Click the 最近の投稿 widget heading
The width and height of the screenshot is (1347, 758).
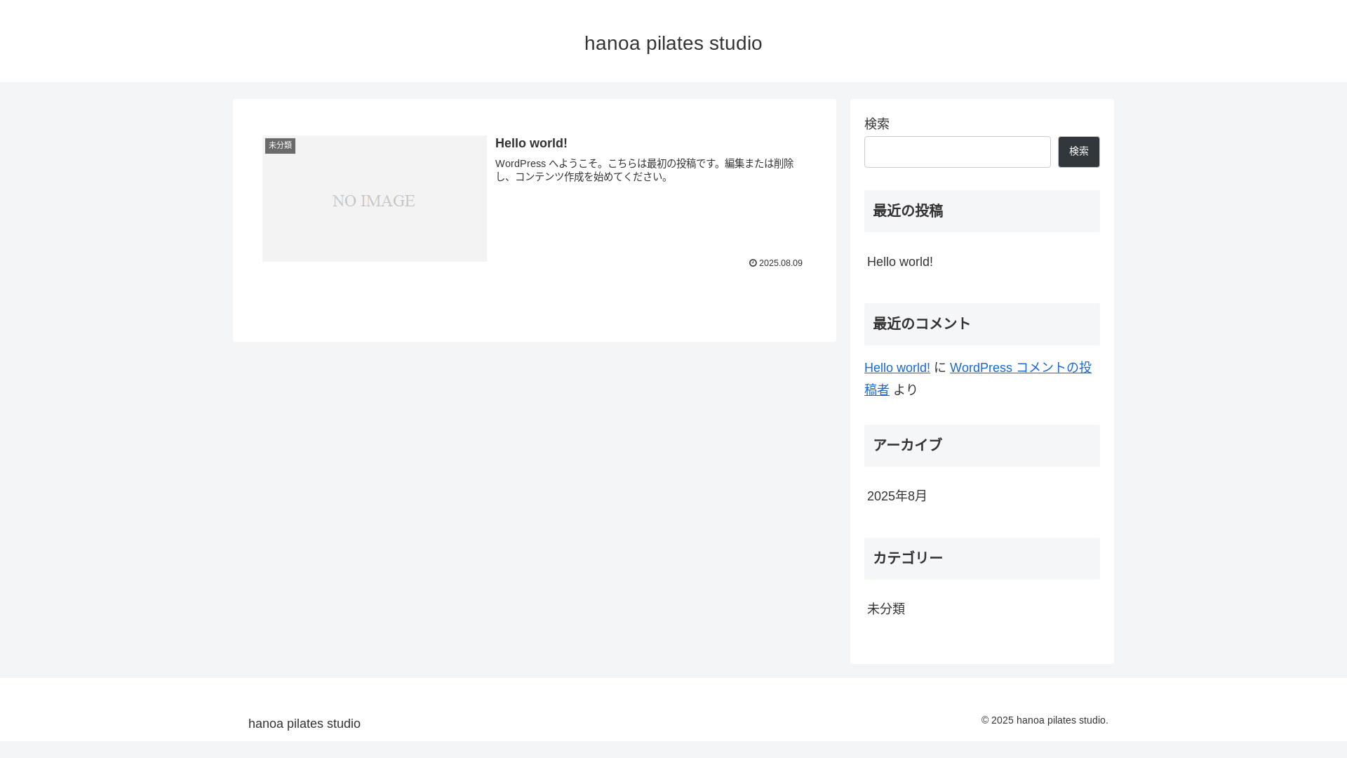click(x=981, y=211)
